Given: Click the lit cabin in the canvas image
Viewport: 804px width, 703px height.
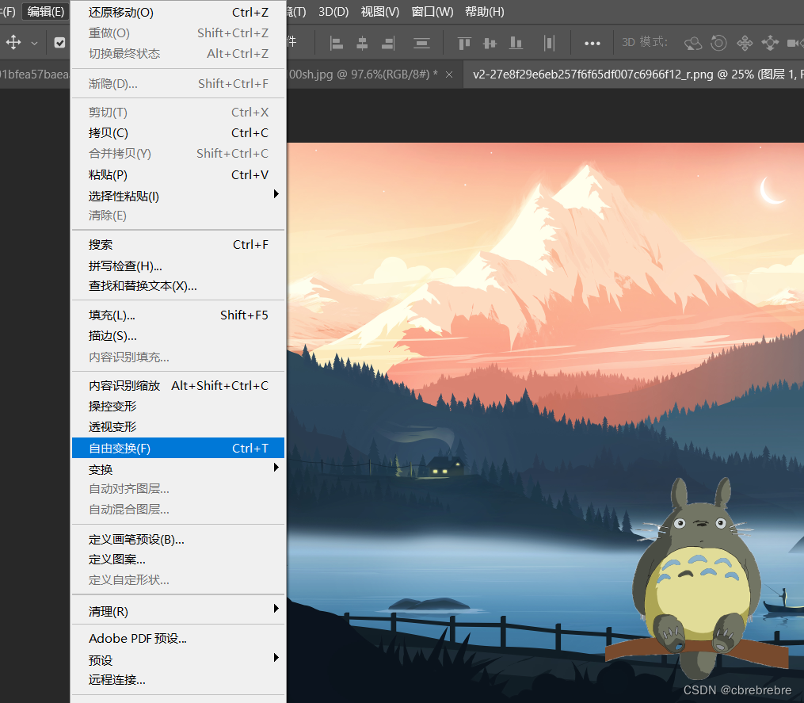Looking at the screenshot, I should click(x=445, y=467).
